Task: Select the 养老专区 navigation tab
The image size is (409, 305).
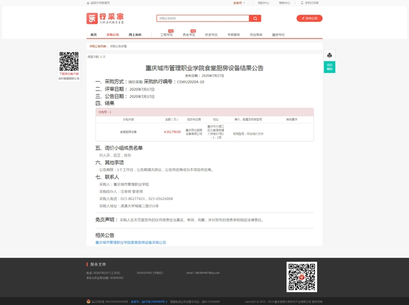Action: 189,35
